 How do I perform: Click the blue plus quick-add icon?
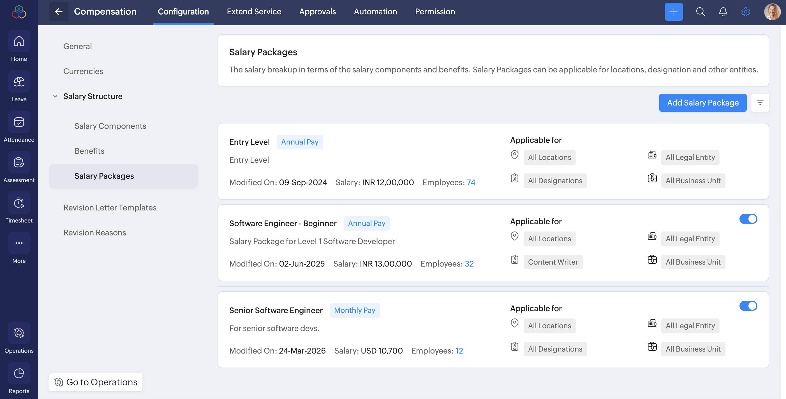click(673, 12)
